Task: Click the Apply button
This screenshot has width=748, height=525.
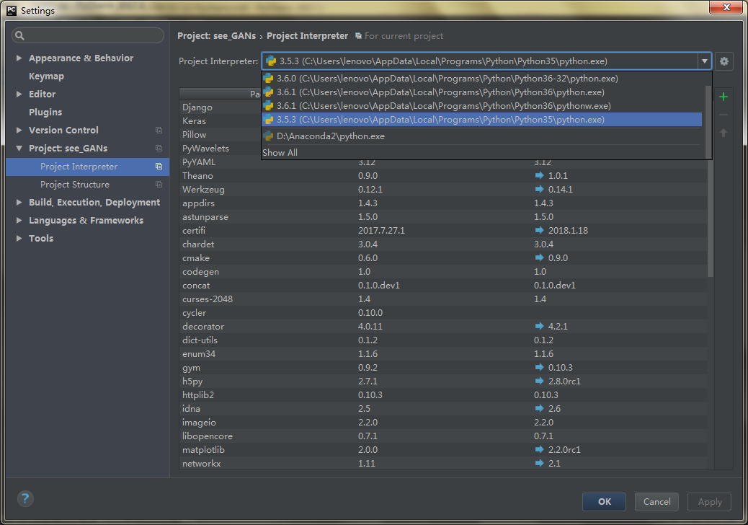Action: 709,502
